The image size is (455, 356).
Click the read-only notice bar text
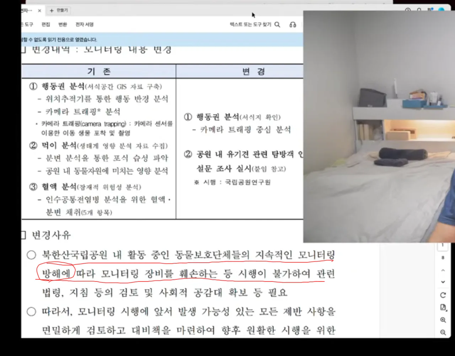(59, 40)
